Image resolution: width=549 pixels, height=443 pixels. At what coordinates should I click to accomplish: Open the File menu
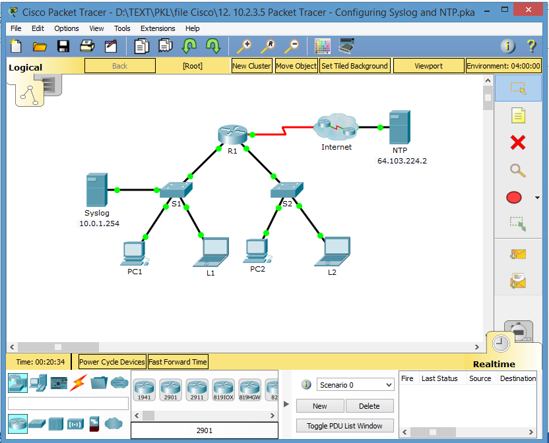pos(16,28)
